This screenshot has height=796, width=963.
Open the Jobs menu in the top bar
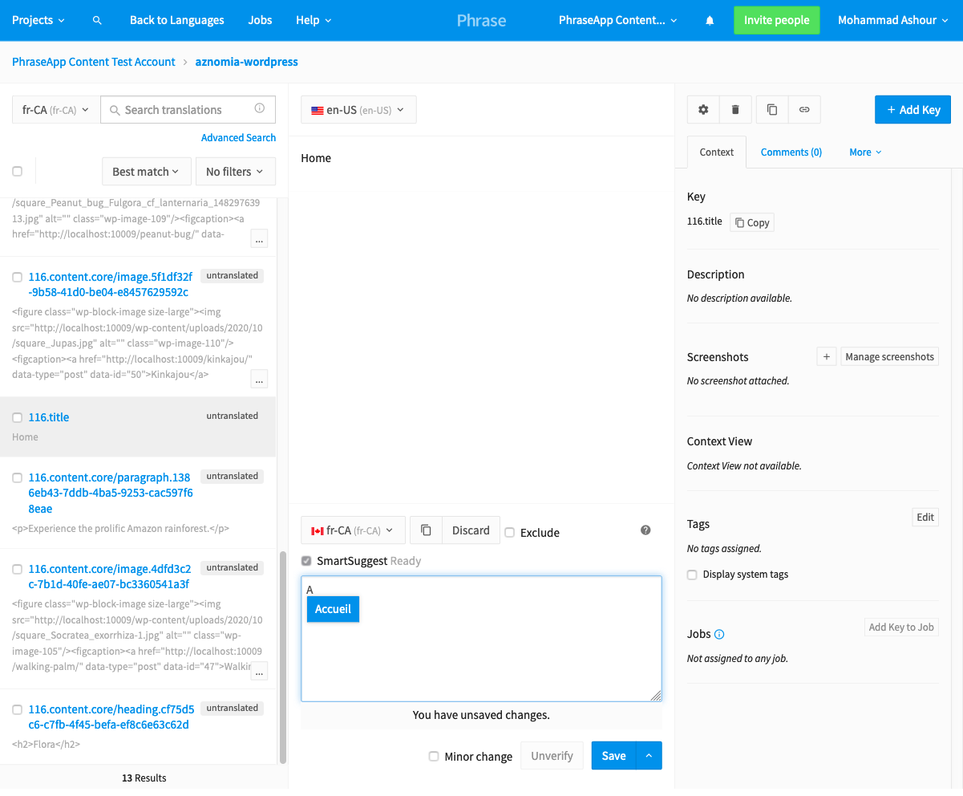tap(260, 20)
